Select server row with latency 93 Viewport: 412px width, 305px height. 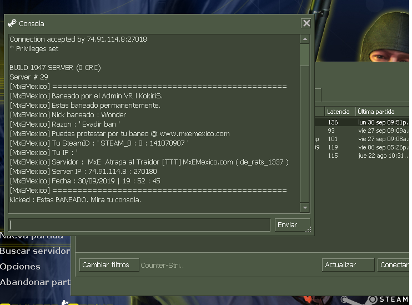pos(362,131)
